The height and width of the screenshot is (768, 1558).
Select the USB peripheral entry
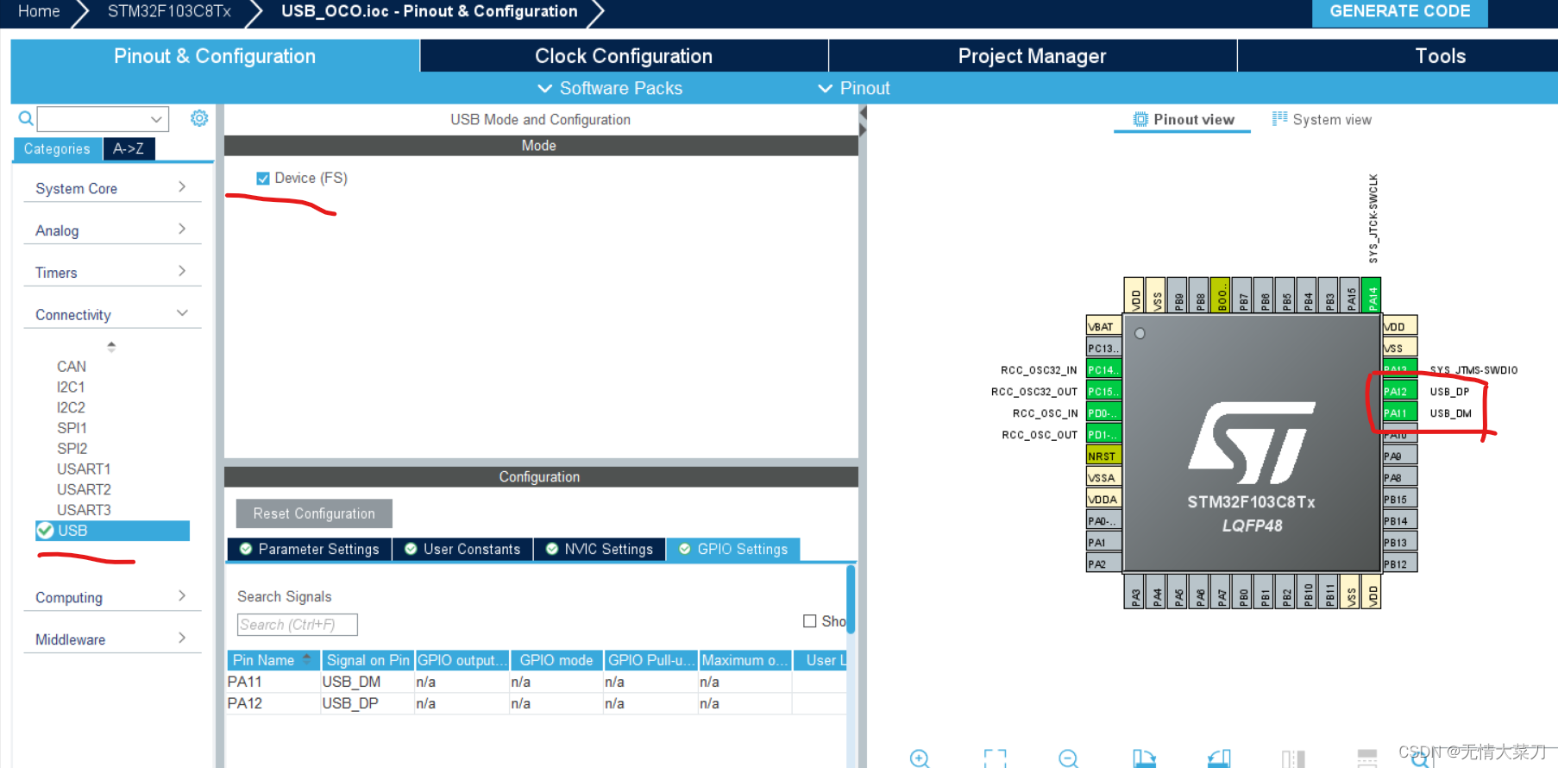[112, 531]
